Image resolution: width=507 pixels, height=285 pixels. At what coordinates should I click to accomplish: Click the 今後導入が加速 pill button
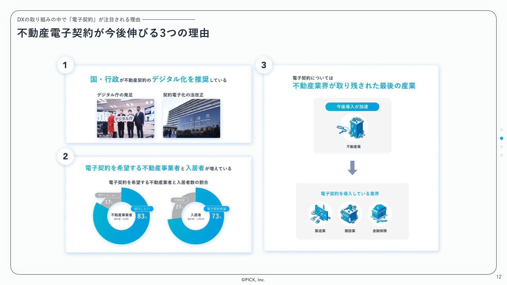point(352,107)
